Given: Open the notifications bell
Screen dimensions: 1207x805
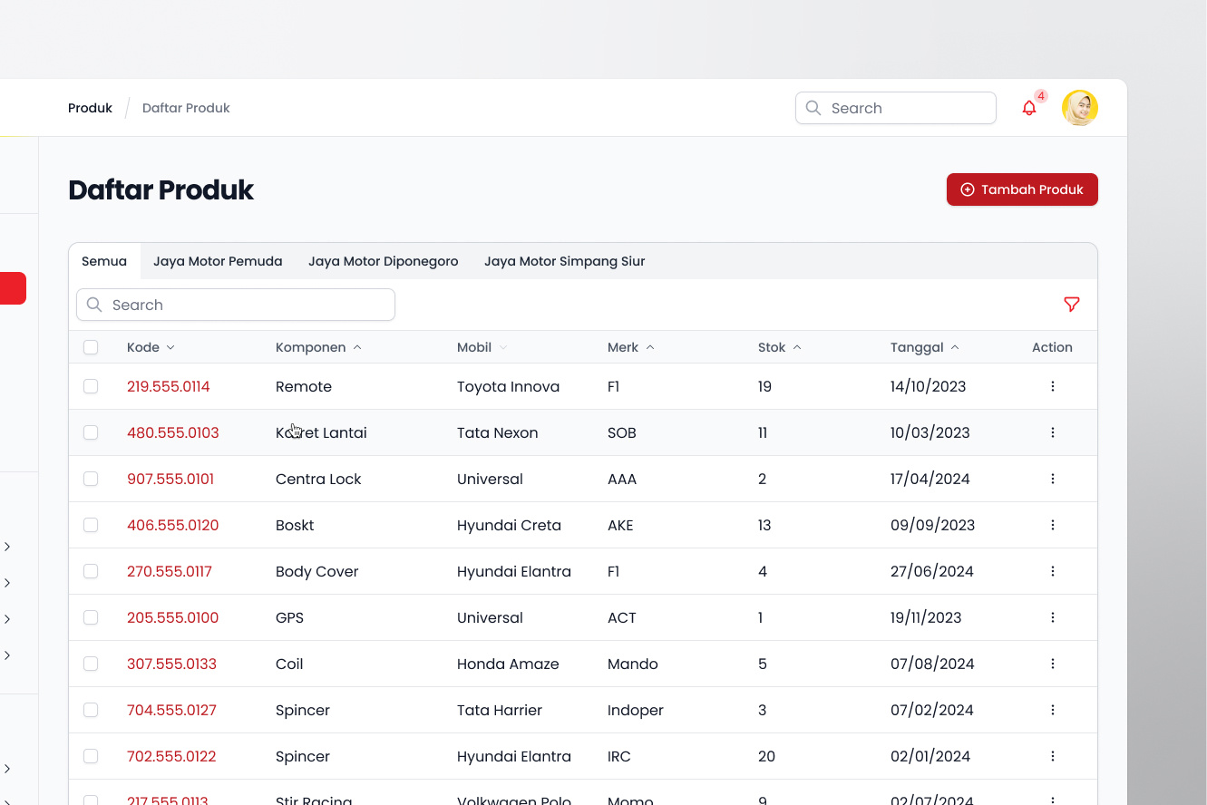Looking at the screenshot, I should click(1029, 108).
